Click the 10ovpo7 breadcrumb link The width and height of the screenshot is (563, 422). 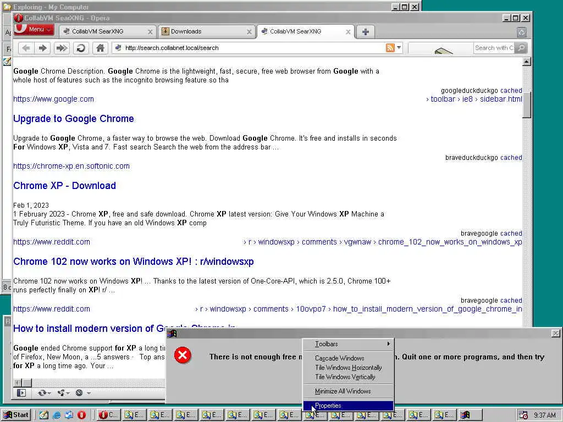coord(311,309)
